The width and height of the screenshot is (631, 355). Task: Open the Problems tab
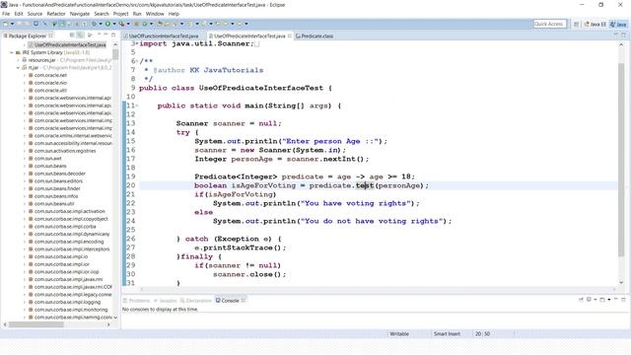pos(137,301)
